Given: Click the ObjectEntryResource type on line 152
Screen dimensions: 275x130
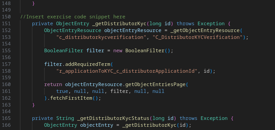Looking at the screenshot, I should click(x=73, y=30).
